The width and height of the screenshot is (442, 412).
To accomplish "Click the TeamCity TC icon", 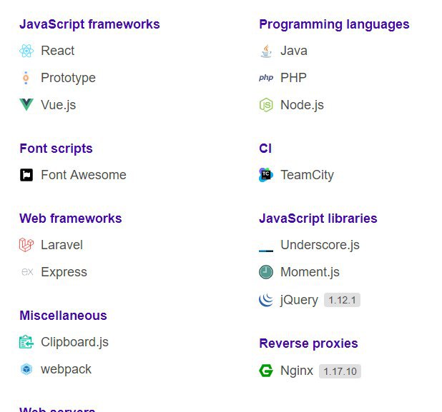I will point(266,175).
